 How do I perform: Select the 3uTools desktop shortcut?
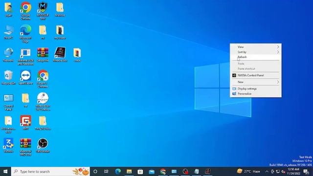8,146
